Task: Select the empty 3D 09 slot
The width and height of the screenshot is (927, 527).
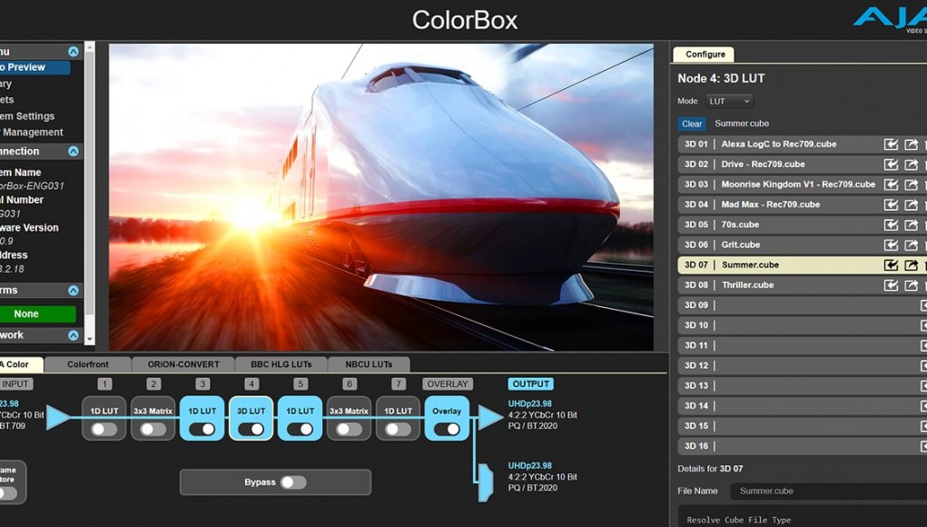Action: tap(803, 305)
